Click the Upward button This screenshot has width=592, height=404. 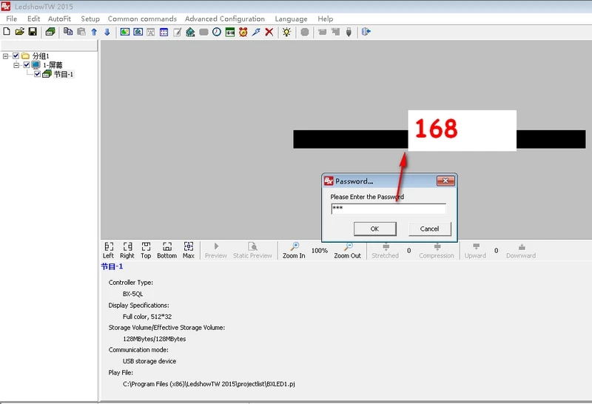475,250
